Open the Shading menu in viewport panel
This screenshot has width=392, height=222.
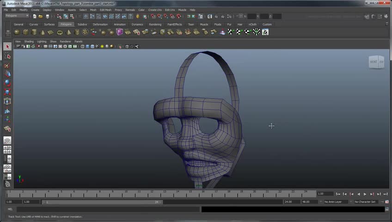point(29,41)
